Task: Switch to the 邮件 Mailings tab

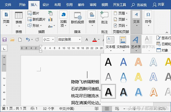Action: pyautogui.click(x=81, y=5)
